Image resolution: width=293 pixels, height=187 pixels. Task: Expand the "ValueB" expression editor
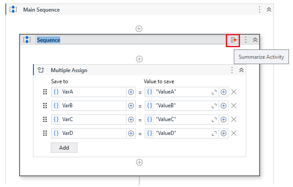pos(214,106)
